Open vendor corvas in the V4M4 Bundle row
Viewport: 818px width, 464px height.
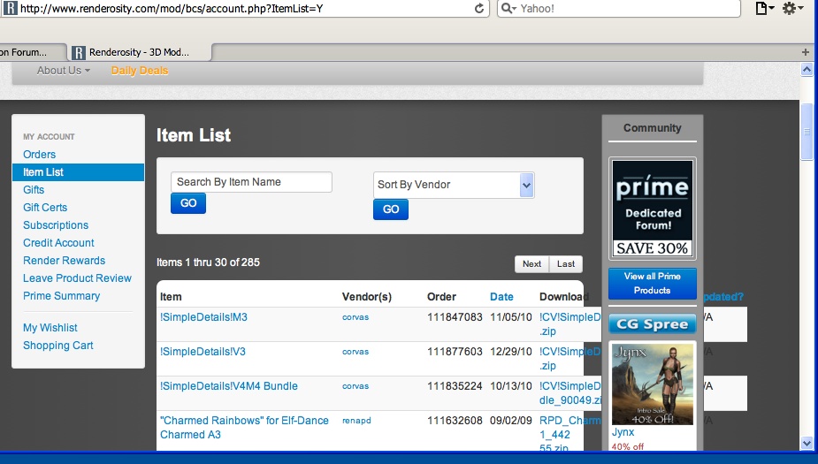pyautogui.click(x=355, y=386)
